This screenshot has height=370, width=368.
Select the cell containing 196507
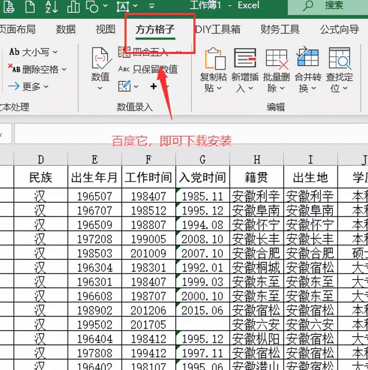click(95, 195)
